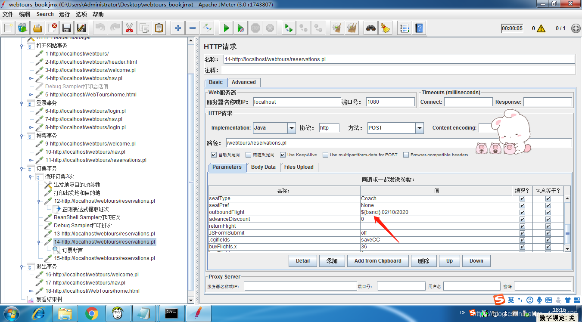This screenshot has height=322, width=582.
Task: Collapse the 登录事务 tree node
Action: click(x=22, y=103)
